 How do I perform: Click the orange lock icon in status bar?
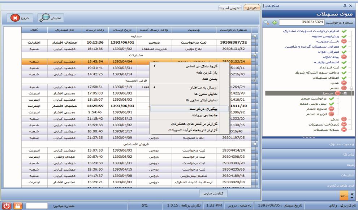18,206
